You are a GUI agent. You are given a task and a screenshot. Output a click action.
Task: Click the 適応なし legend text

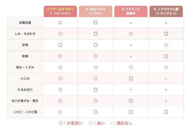pos(124,123)
